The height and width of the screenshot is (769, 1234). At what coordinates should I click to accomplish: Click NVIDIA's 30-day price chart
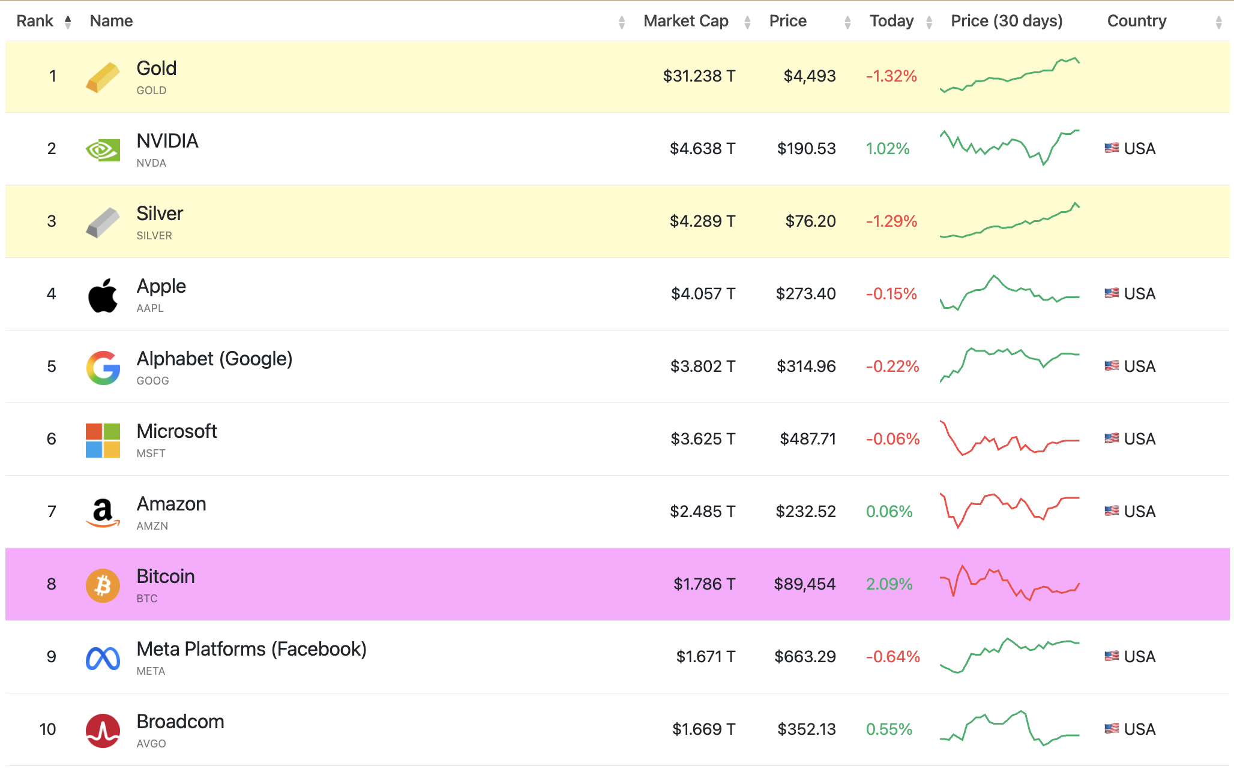pyautogui.click(x=1010, y=148)
